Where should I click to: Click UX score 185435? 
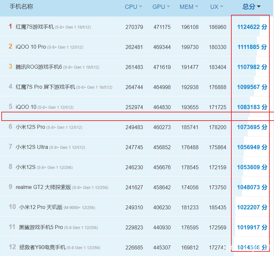[218, 208]
